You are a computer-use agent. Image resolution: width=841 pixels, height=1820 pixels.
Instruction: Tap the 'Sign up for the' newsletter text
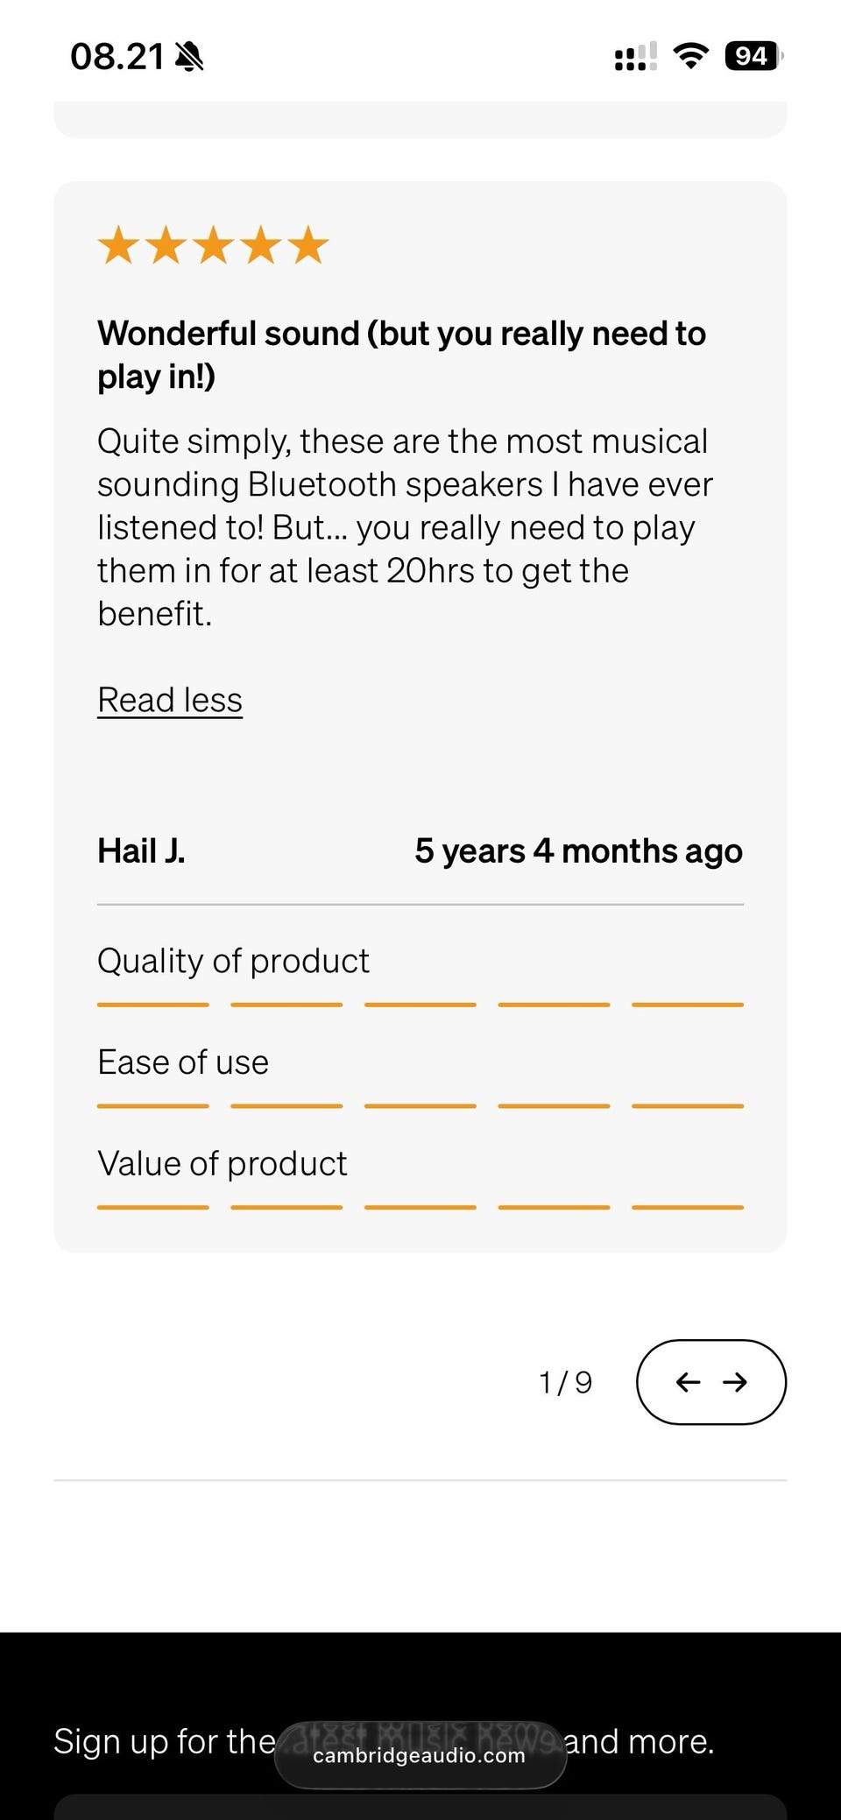click(165, 1741)
